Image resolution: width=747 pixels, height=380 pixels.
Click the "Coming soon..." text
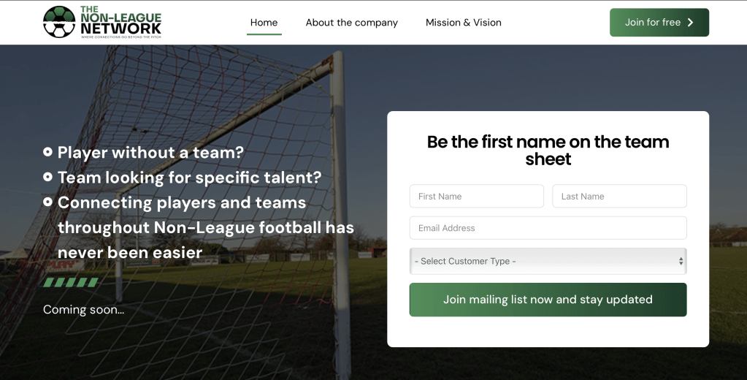coord(84,309)
